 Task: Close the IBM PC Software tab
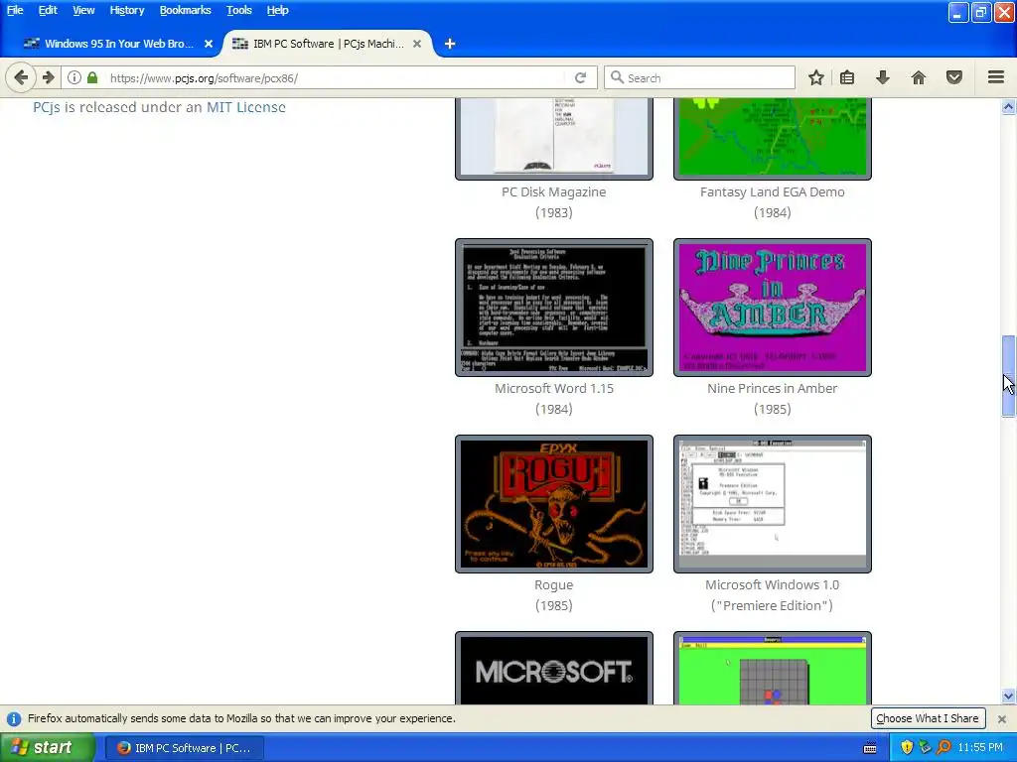point(417,44)
